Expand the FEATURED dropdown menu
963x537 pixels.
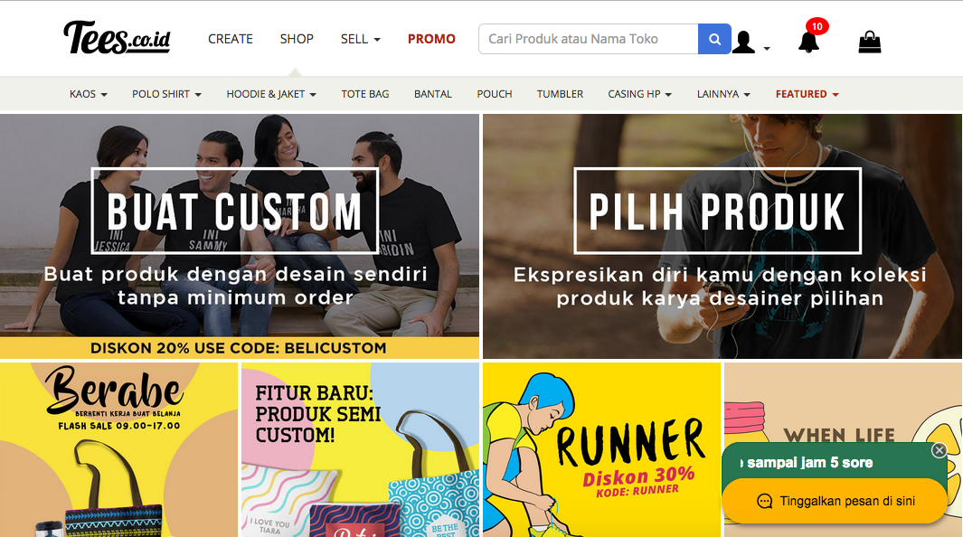807,94
